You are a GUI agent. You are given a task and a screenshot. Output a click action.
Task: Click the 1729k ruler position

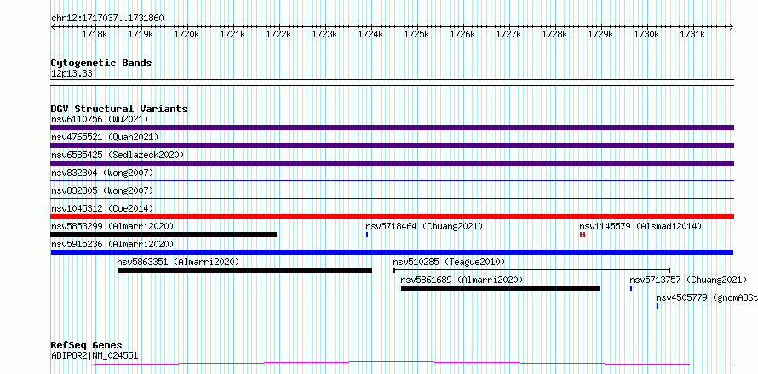pos(600,35)
